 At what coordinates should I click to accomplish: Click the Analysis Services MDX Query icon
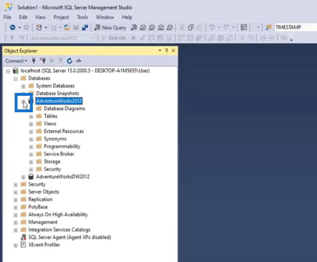click(x=143, y=27)
